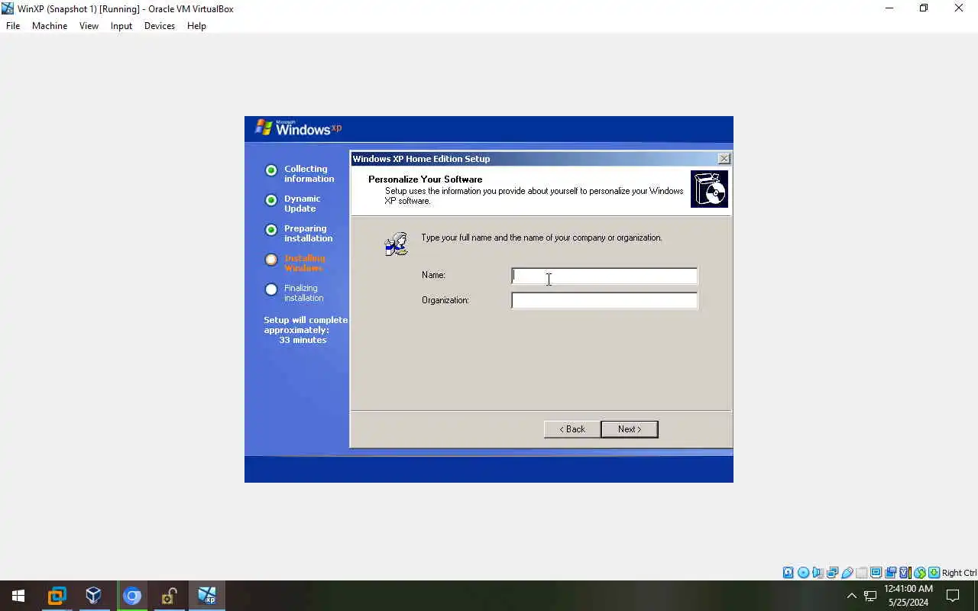This screenshot has height=611, width=978.
Task: Click the software box icon in setup header
Action: [x=710, y=189]
